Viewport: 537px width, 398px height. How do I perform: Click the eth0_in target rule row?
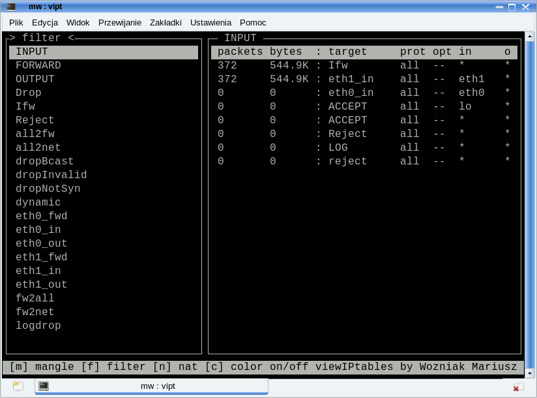click(x=364, y=93)
